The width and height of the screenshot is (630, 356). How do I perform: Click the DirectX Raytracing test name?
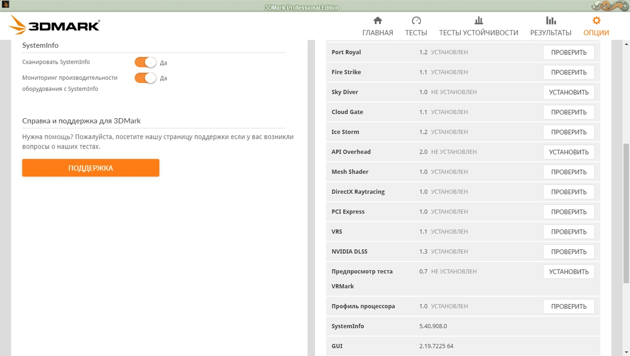(x=358, y=192)
